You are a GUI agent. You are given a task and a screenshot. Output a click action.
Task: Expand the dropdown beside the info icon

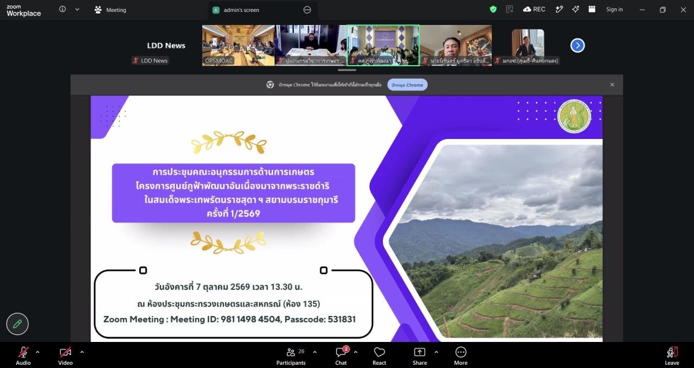(77, 9)
